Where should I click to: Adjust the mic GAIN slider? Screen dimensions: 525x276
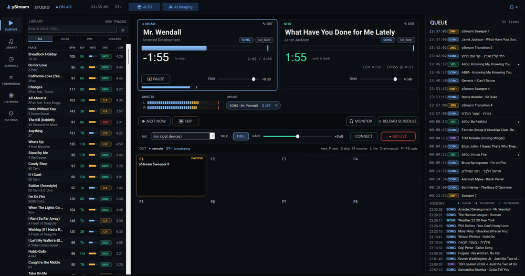pyautogui.click(x=297, y=137)
